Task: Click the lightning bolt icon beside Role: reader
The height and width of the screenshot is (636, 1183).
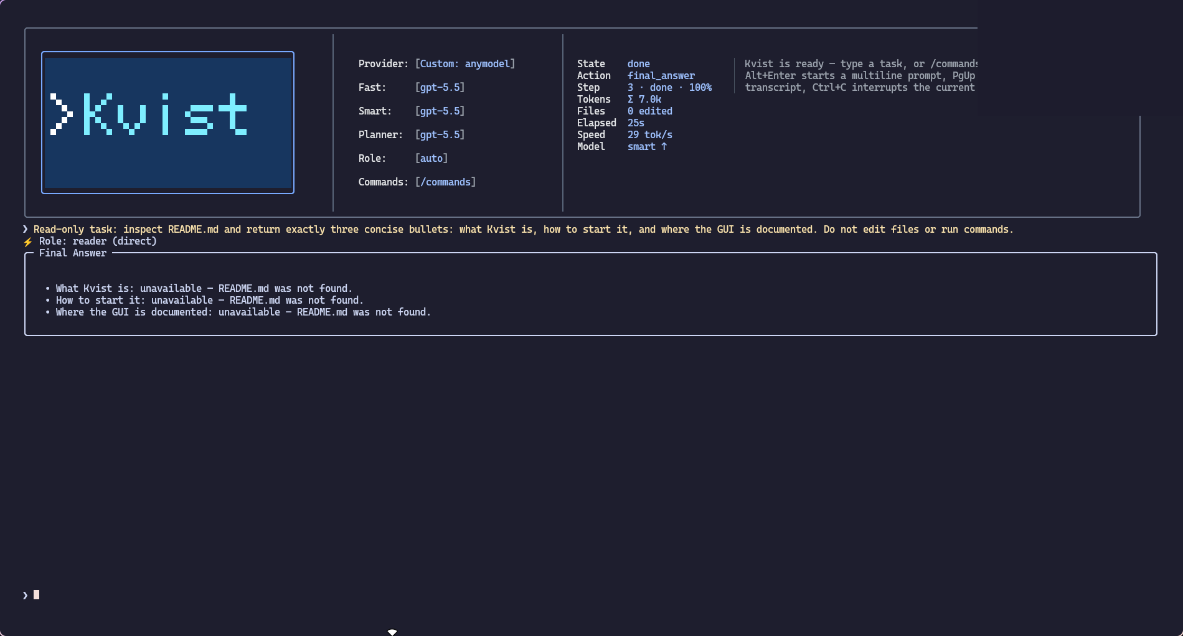Action: pyautogui.click(x=27, y=241)
